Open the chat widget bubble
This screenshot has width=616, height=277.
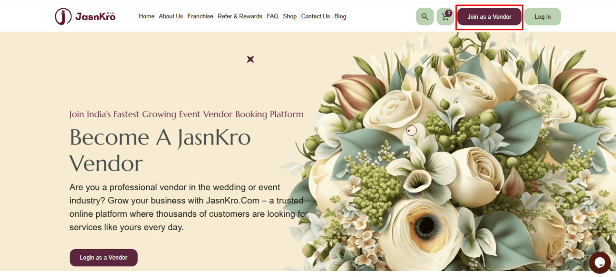point(600,263)
